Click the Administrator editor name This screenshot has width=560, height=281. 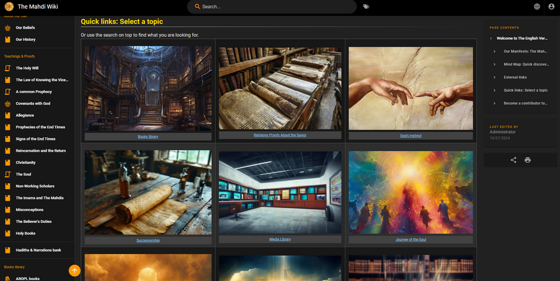[x=502, y=132]
